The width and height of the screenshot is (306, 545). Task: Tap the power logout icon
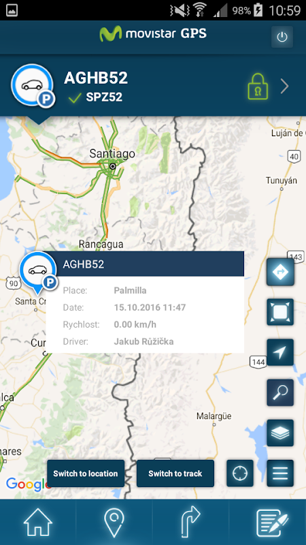tap(282, 37)
